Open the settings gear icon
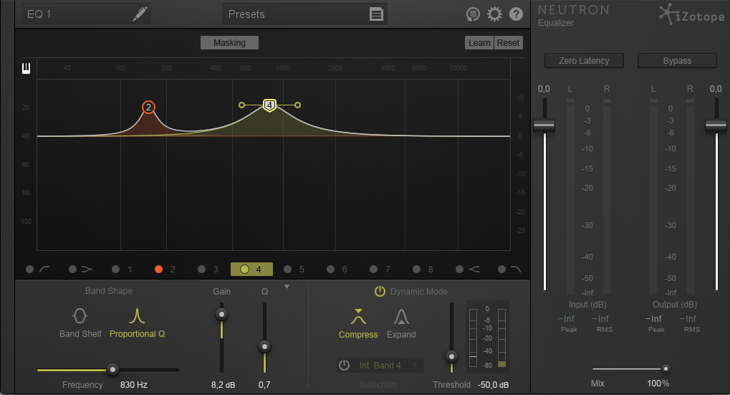This screenshot has width=730, height=395. coord(494,14)
